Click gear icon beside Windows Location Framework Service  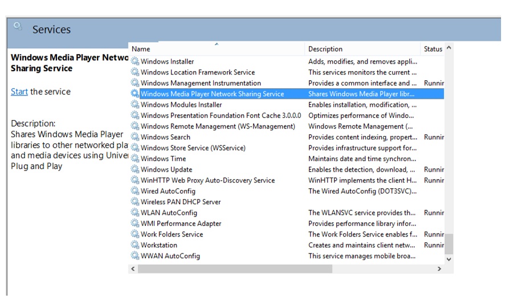coord(135,72)
